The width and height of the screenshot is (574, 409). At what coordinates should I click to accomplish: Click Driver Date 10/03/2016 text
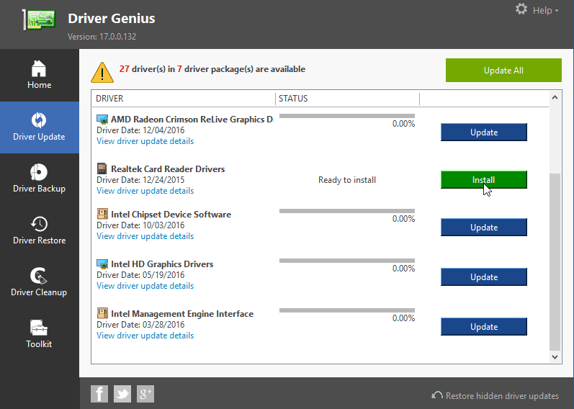(140, 225)
